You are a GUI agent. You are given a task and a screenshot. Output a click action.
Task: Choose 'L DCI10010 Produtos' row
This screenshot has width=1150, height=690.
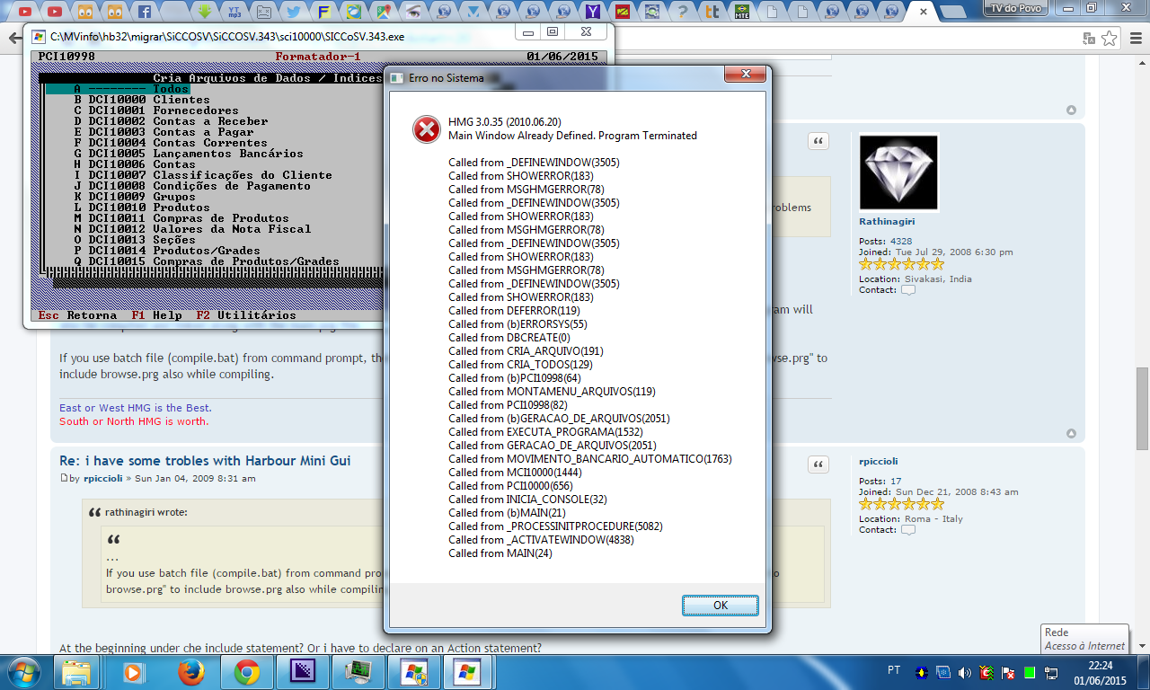click(142, 208)
